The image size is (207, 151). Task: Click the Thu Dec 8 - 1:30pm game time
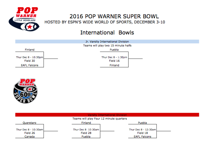click(x=114, y=57)
